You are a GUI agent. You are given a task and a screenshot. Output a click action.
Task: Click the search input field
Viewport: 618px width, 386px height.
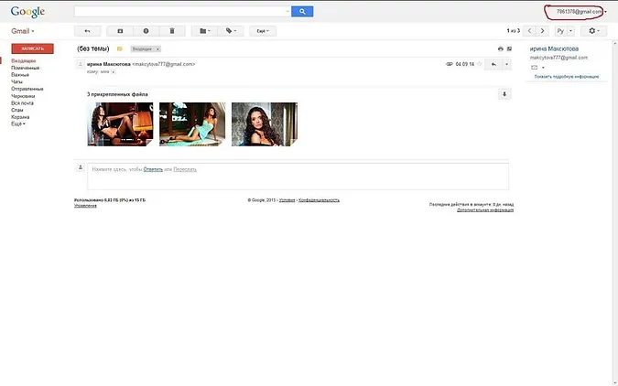point(180,11)
